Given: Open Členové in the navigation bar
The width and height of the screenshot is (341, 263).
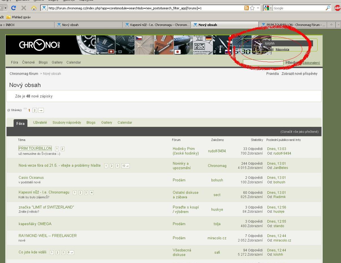Looking at the screenshot, I should coord(28,62).
